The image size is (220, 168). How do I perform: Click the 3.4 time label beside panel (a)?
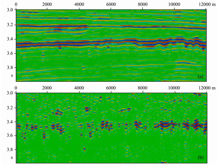click(x=10, y=39)
